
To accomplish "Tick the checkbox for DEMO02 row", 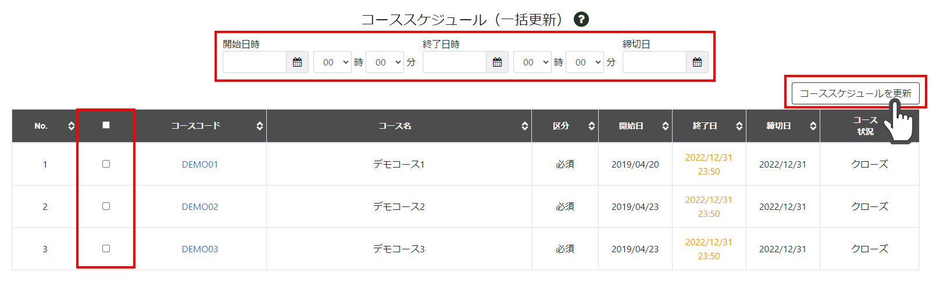I will click(x=106, y=206).
